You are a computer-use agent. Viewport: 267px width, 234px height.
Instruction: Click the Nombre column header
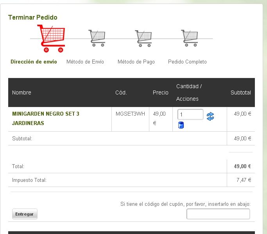tap(22, 93)
